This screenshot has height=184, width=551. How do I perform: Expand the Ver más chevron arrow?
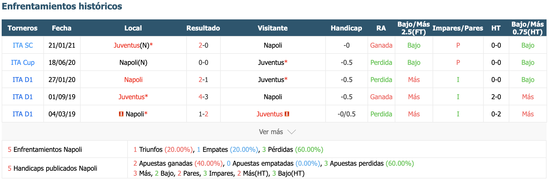coord(292,132)
